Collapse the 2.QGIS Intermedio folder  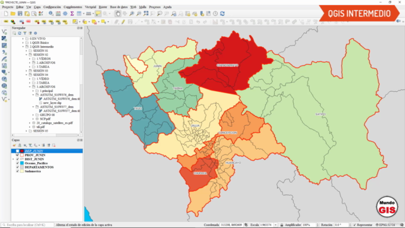[23, 47]
